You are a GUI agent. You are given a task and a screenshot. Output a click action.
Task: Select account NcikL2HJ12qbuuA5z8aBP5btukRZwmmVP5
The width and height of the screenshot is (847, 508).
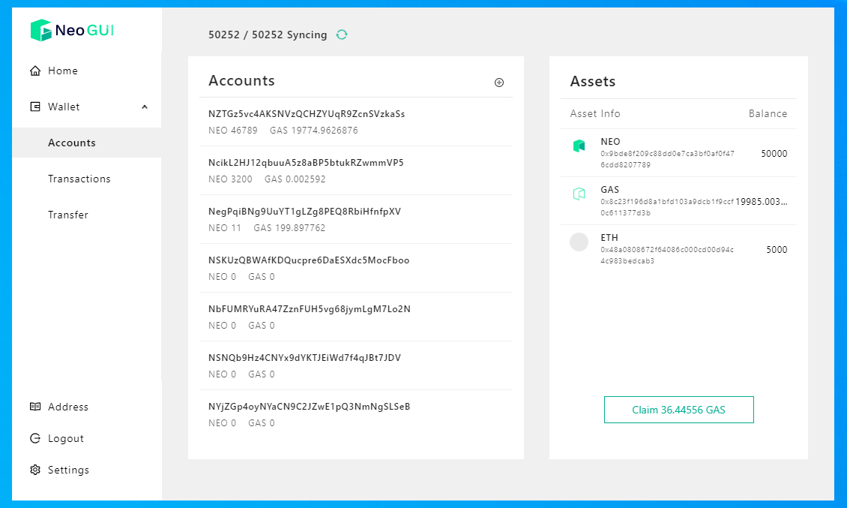(x=306, y=163)
